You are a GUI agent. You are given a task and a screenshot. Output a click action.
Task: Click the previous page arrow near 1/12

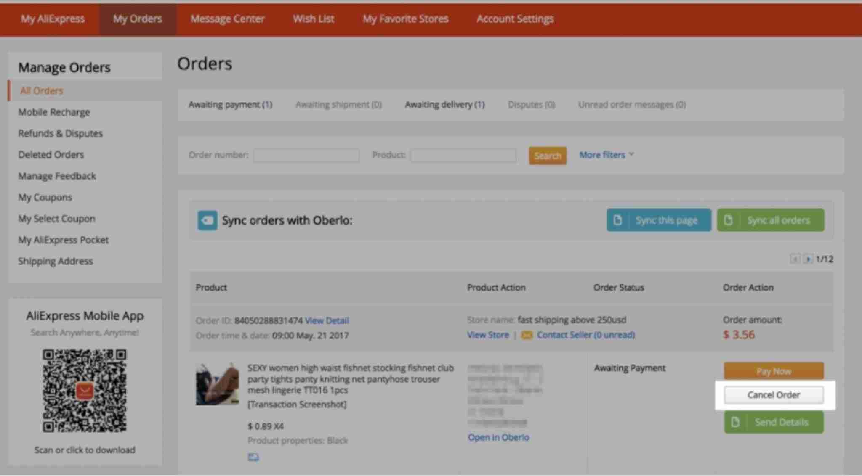click(x=795, y=259)
